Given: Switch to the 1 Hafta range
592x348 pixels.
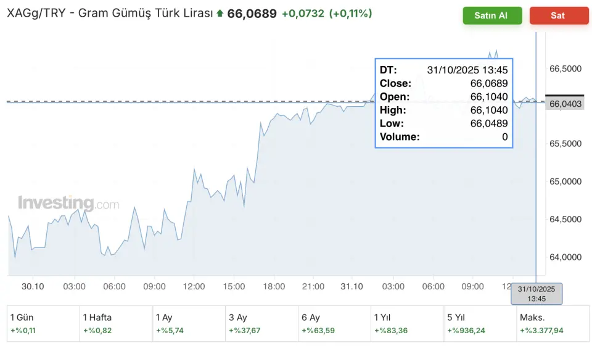Looking at the screenshot, I should 116,323.
